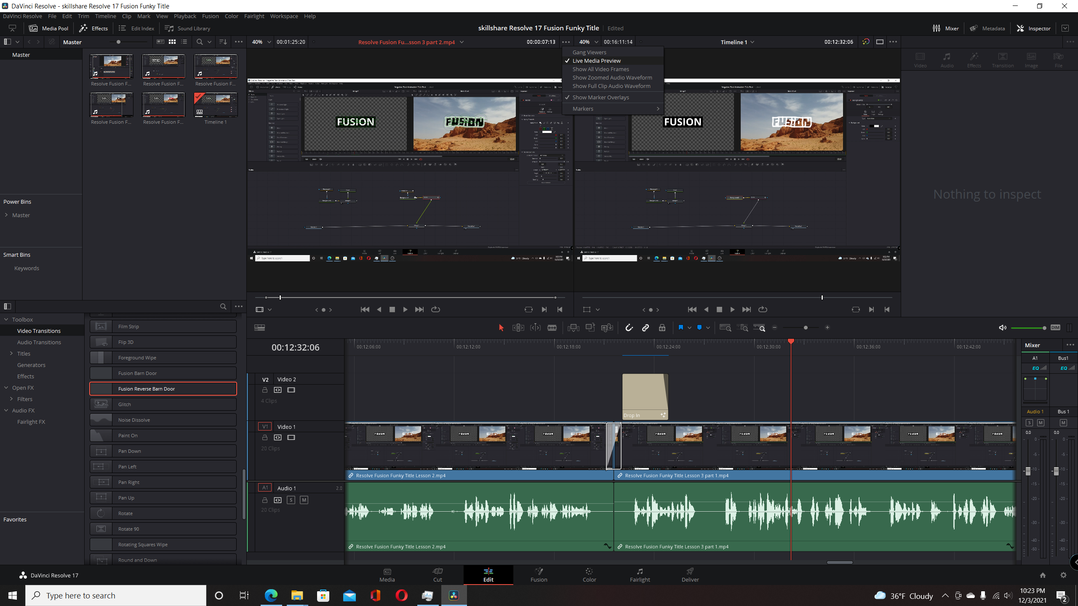Toggle the Media Pool panel
This screenshot has height=606, width=1078.
point(49,28)
